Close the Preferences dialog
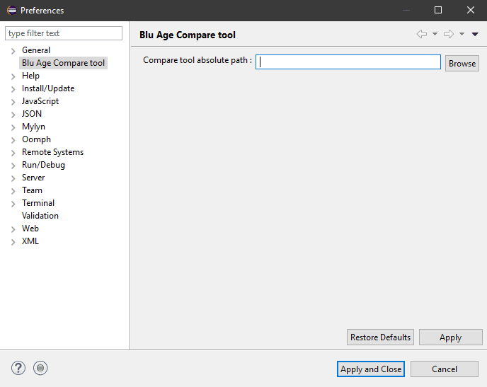Image resolution: width=487 pixels, height=387 pixels. [471, 10]
